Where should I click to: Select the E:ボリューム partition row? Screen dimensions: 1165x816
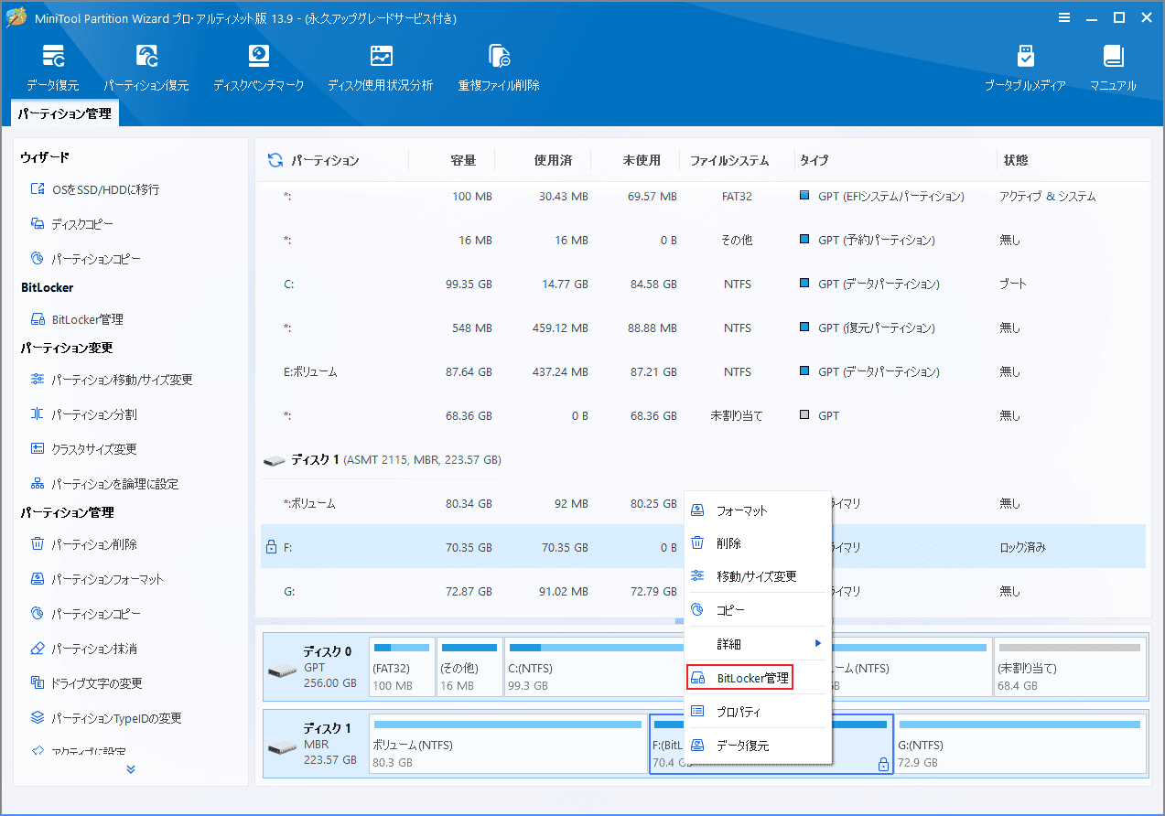(x=703, y=371)
